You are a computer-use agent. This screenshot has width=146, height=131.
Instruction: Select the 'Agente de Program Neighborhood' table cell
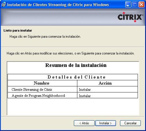42,95
